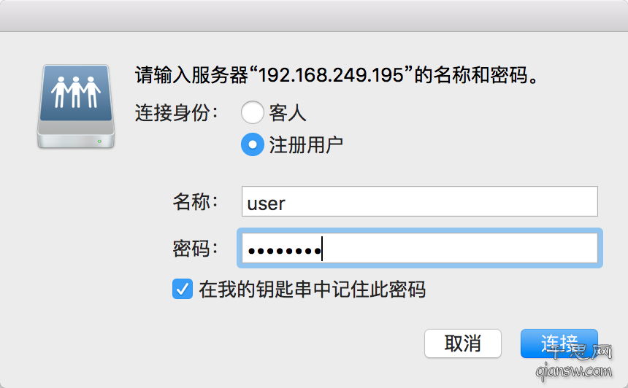Click the server 192.168.249.195 prompt text
This screenshot has height=388, width=628.
(x=338, y=75)
